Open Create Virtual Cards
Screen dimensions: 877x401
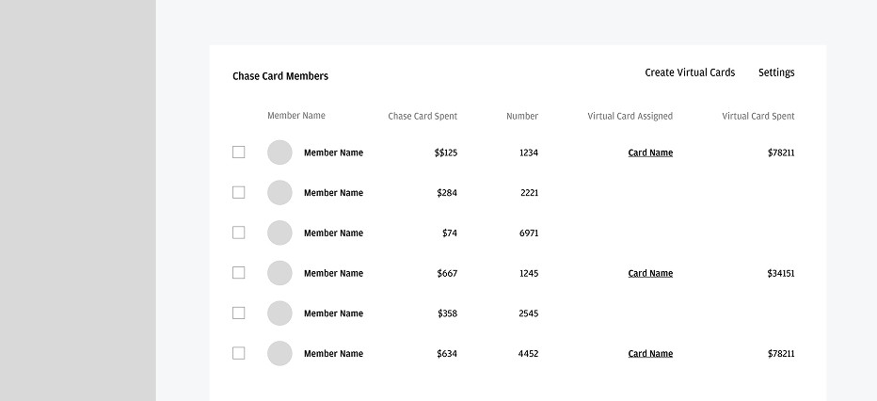[690, 73]
